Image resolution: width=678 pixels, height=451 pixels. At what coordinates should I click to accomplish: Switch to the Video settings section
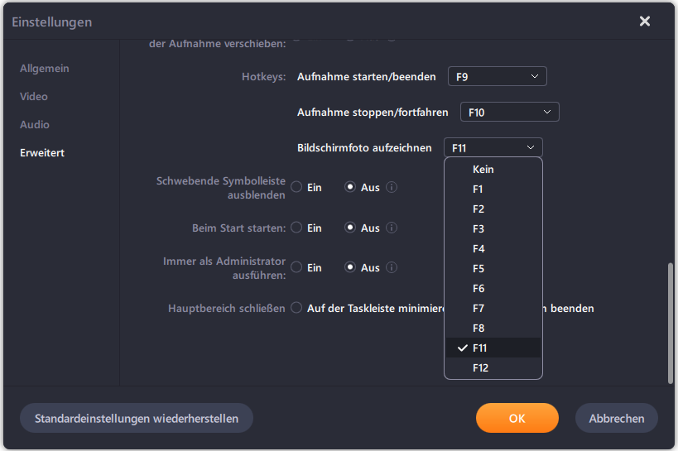[34, 97]
